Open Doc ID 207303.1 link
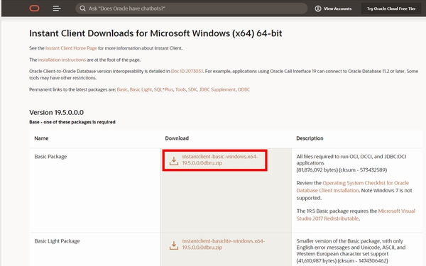 click(187, 71)
